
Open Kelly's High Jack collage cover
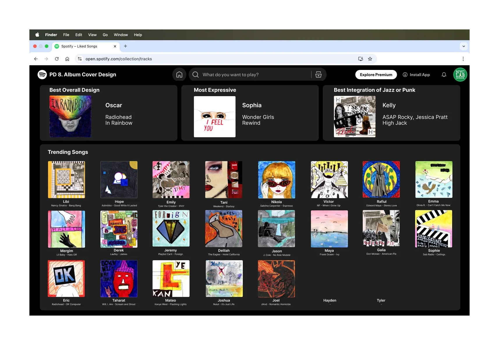355,117
